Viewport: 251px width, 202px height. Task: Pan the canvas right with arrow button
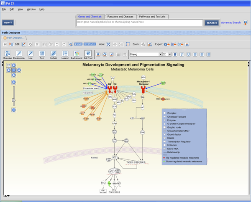coord(19,70)
